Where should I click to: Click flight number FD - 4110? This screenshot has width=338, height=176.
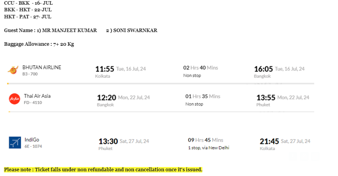[x=33, y=102]
